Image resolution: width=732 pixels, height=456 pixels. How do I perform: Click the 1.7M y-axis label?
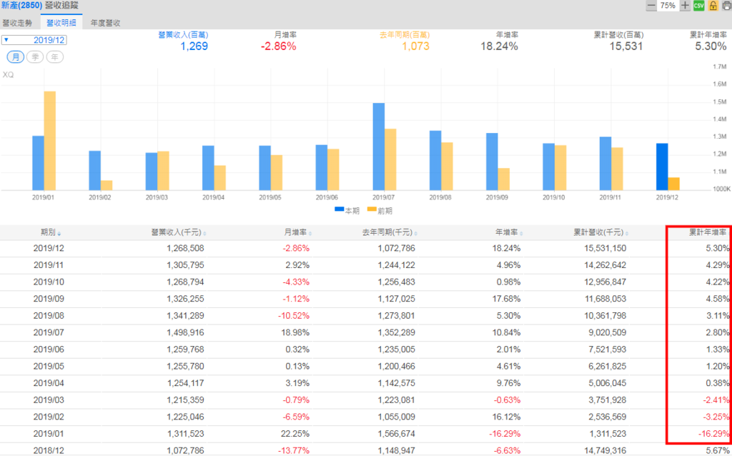click(x=721, y=67)
